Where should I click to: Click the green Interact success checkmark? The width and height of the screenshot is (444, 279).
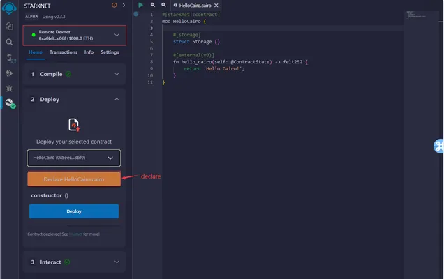(67, 262)
